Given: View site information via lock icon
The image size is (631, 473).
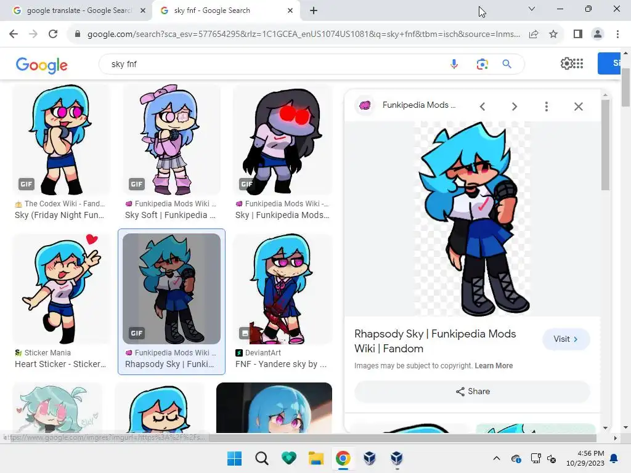Looking at the screenshot, I should [x=78, y=34].
